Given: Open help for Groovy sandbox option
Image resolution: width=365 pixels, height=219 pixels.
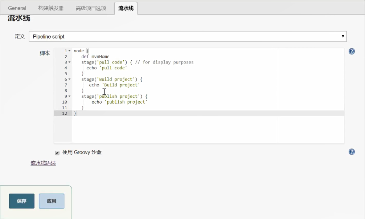Looking at the screenshot, I should (352, 152).
